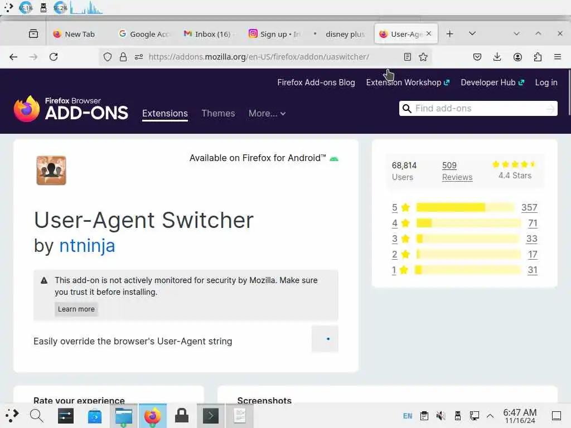The height and width of the screenshot is (428, 571).
Task: Open clipboard tray icon
Action: [424, 416]
